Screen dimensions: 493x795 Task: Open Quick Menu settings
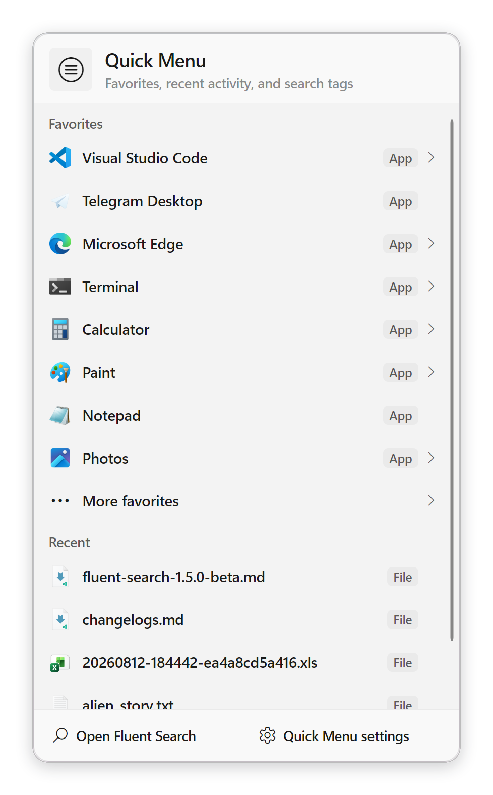334,736
